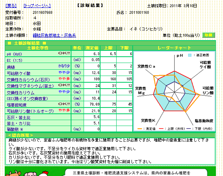Click the OK!! status for 交換性マグネシウム

(64, 85)
